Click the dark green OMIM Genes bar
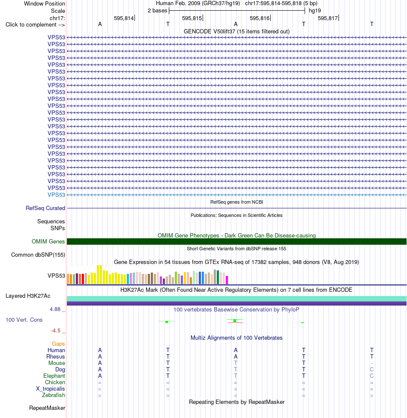 pyautogui.click(x=236, y=242)
